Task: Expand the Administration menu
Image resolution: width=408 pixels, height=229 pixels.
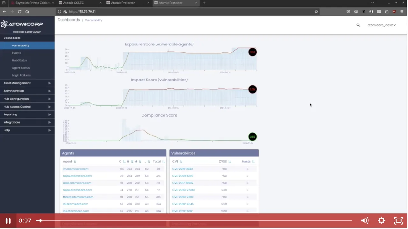Action: tap(27, 91)
